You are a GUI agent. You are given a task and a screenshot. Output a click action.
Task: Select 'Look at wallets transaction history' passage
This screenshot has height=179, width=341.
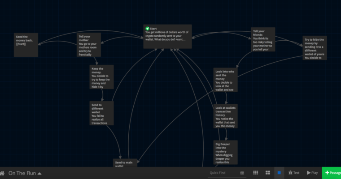pyautogui.click(x=225, y=116)
